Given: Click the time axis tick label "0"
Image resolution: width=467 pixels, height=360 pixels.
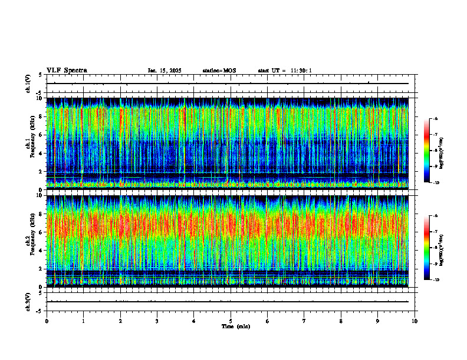Looking at the screenshot, I should tap(47, 321).
